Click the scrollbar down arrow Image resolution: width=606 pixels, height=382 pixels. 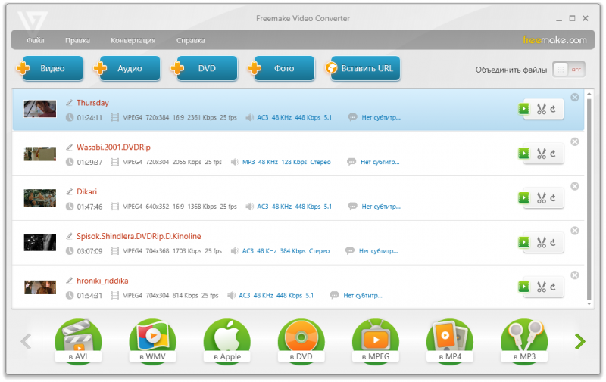click(589, 304)
